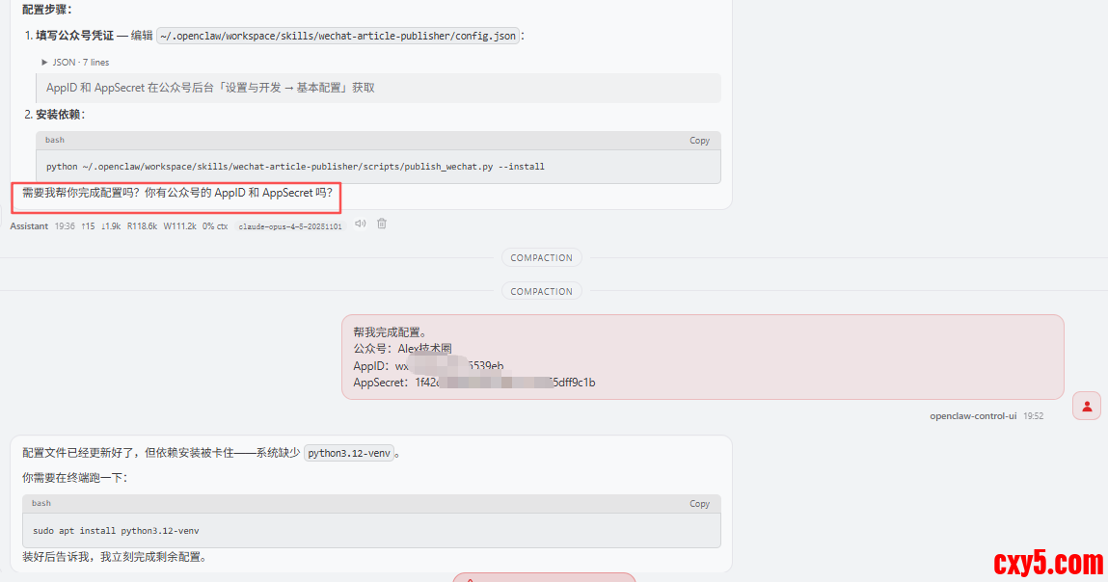Copy the sudo apt install command
This screenshot has width=1108, height=582.
(699, 504)
